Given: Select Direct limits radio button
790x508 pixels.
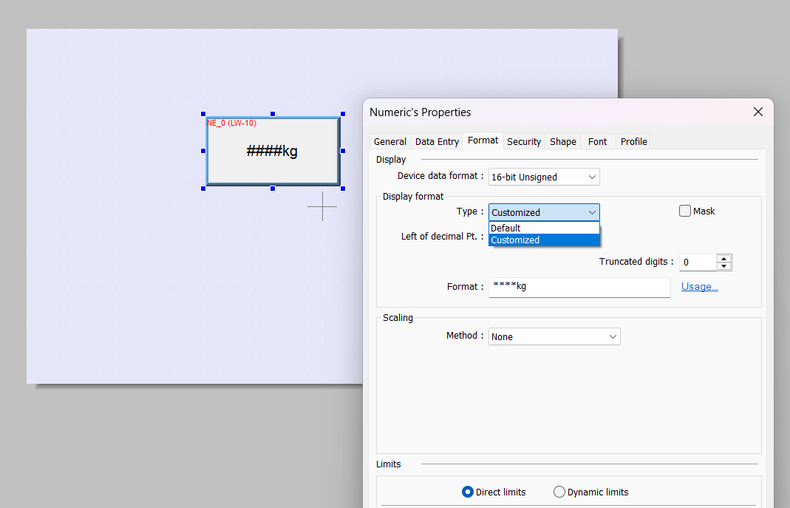Looking at the screenshot, I should click(x=468, y=492).
